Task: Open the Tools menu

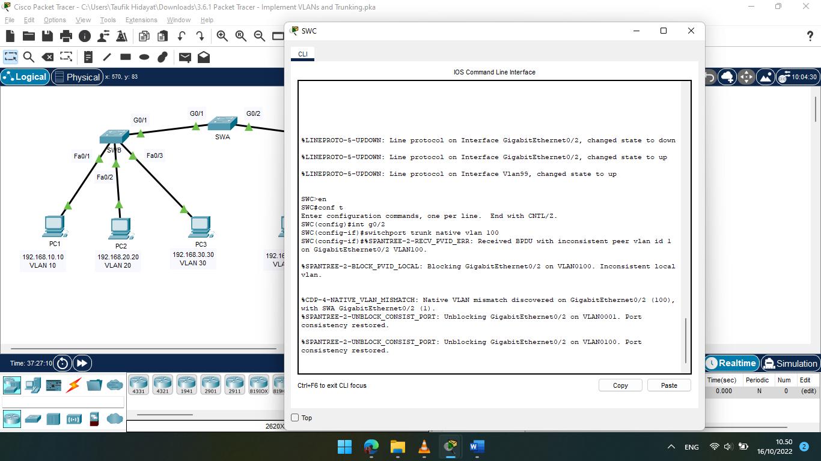Action: pos(108,20)
